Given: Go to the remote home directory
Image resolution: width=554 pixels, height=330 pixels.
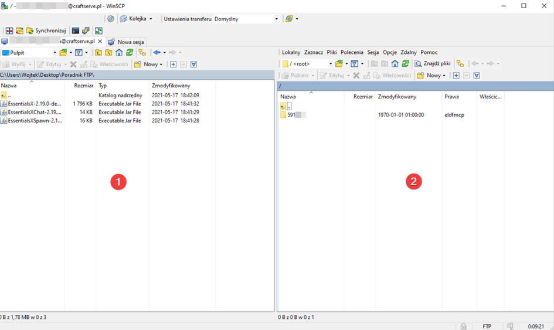Looking at the screenshot, I should [395, 64].
